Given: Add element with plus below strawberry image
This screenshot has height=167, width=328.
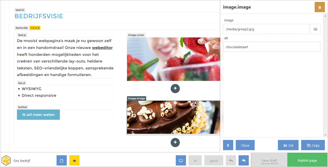Looking at the screenshot, I should (175, 88).
